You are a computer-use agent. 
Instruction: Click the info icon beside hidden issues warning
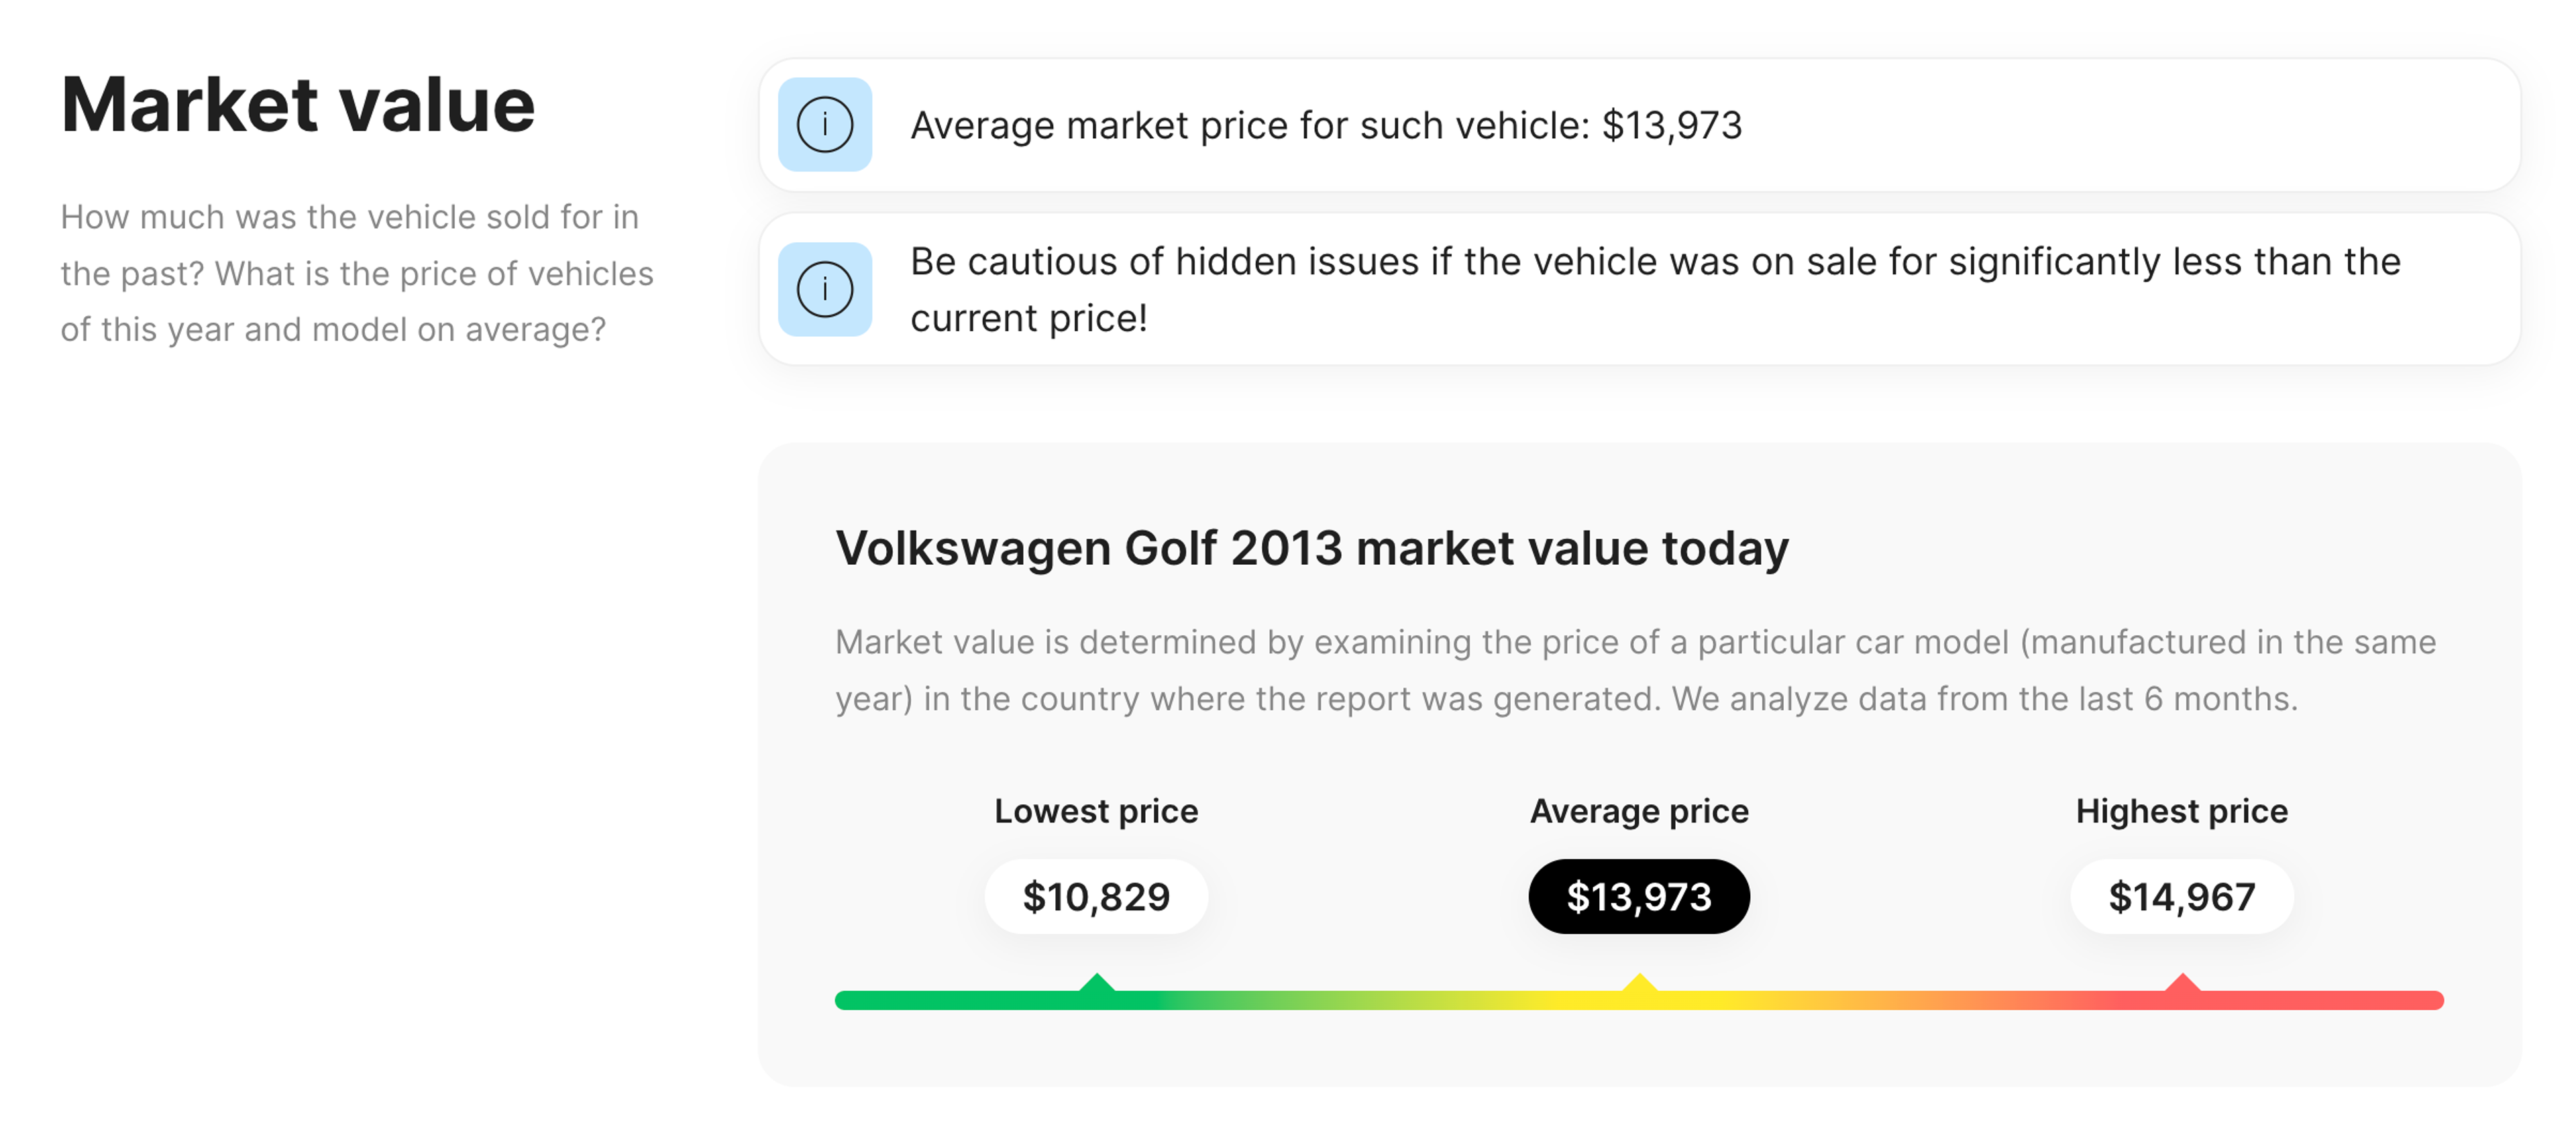[x=824, y=289]
